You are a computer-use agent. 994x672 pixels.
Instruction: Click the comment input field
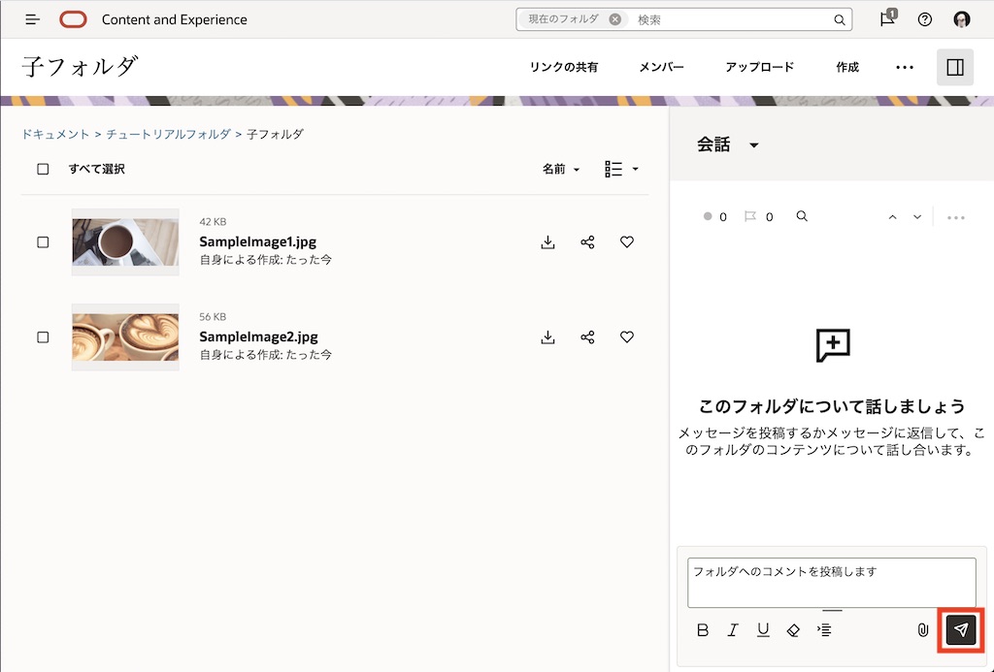point(830,580)
